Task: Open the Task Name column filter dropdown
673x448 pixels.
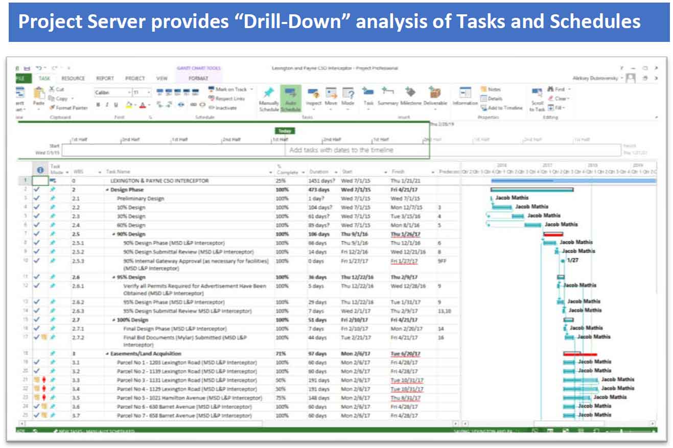Action: (x=271, y=173)
